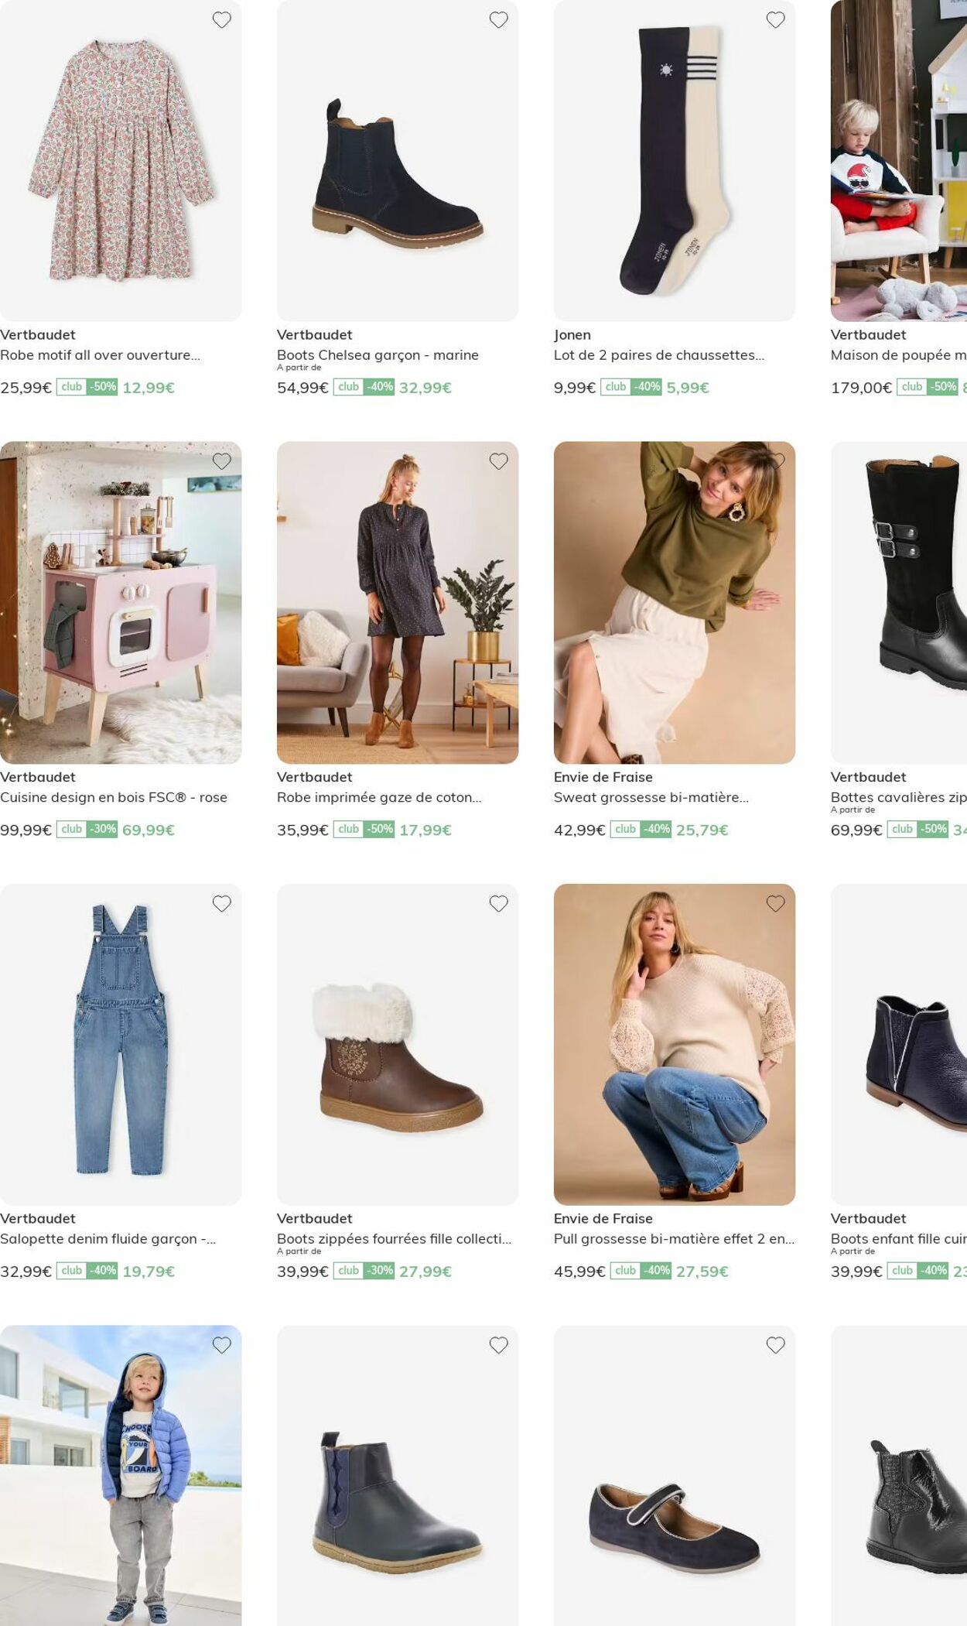Open Lot de 2 paires de chaussettes

(x=659, y=355)
